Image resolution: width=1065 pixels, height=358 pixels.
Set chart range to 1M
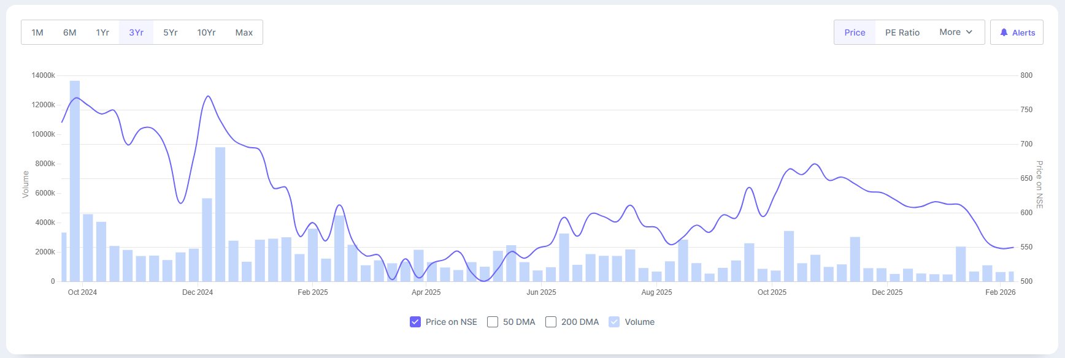pos(37,32)
